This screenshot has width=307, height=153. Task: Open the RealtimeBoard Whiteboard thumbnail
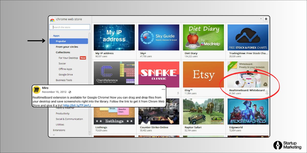click(248, 74)
